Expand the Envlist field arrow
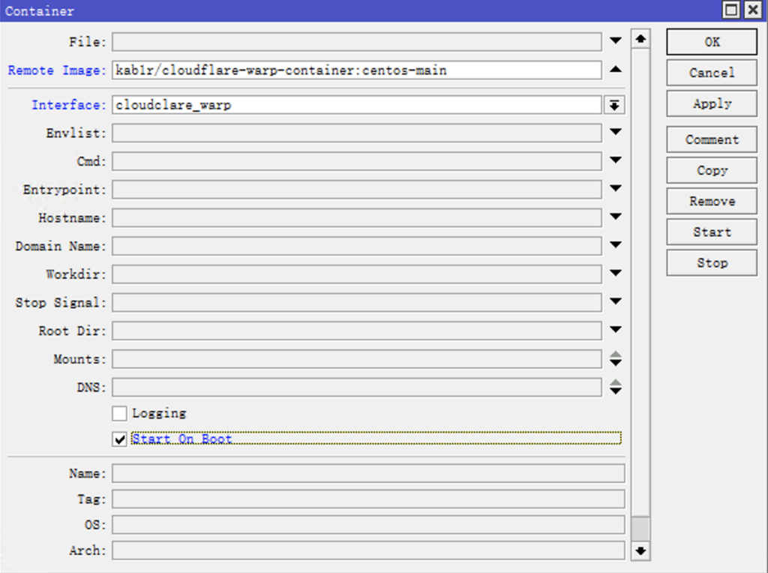 (x=615, y=133)
